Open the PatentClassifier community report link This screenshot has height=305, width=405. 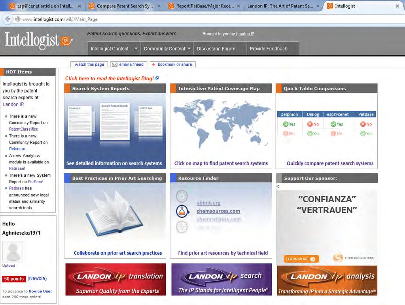[x=23, y=129]
